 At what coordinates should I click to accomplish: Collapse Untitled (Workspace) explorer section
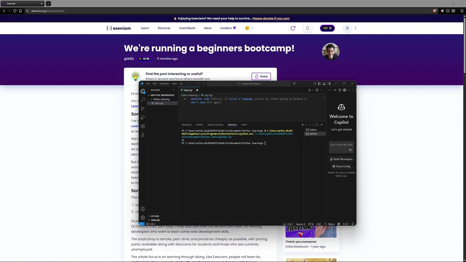click(x=162, y=95)
